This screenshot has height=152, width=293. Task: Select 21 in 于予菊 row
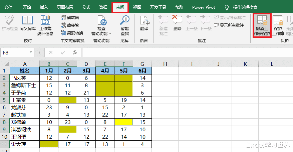click(86, 93)
